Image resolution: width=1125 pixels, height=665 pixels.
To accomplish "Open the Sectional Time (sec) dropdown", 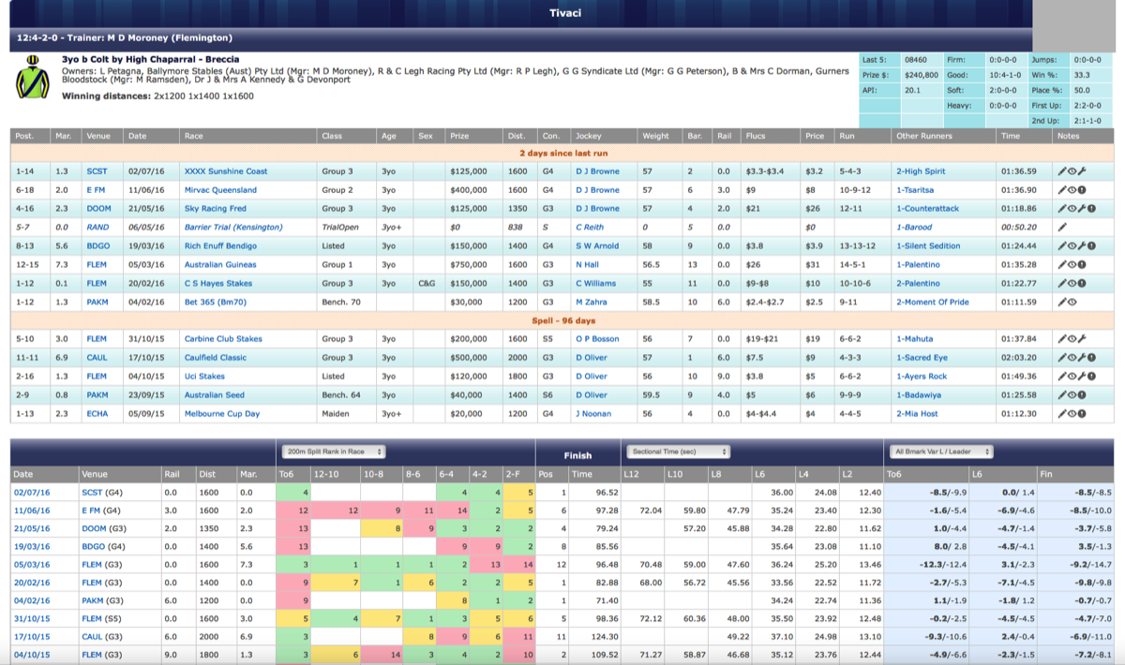I will pyautogui.click(x=677, y=451).
